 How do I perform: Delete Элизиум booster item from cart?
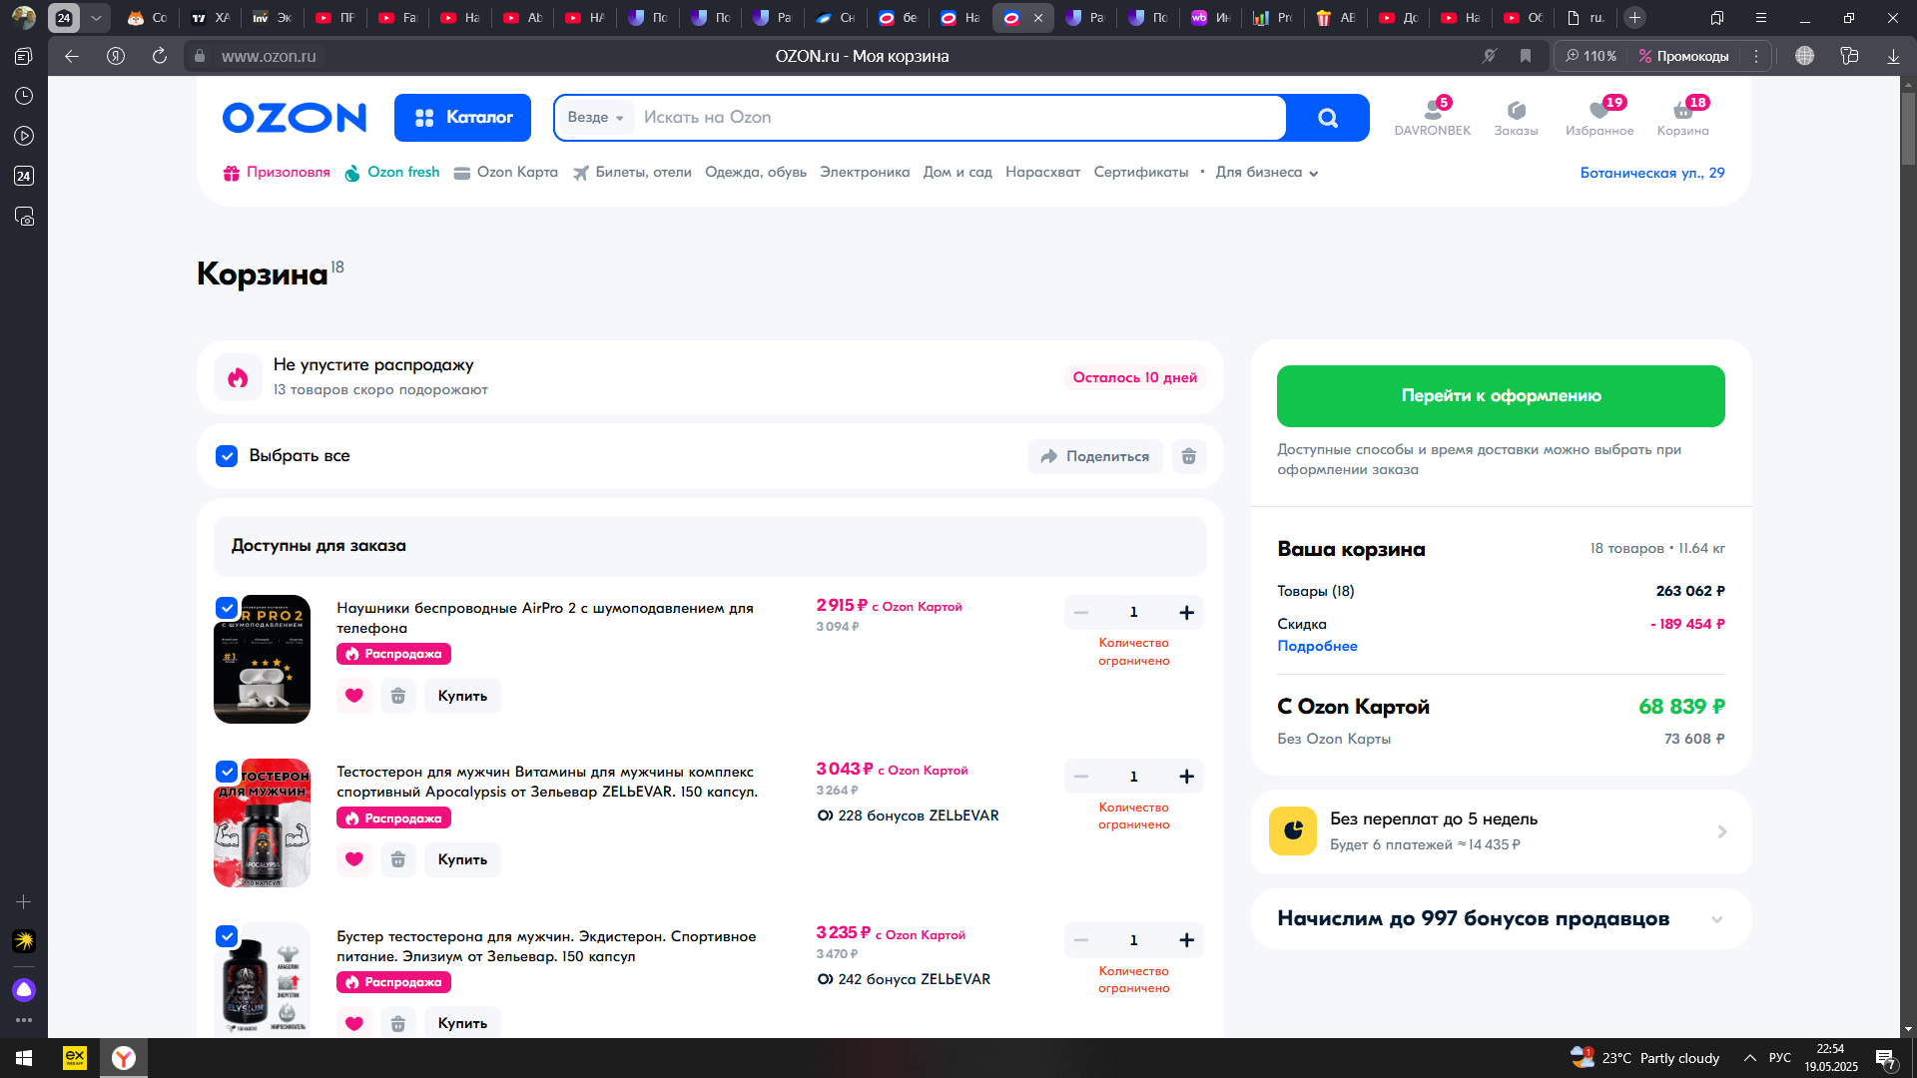(x=398, y=1023)
